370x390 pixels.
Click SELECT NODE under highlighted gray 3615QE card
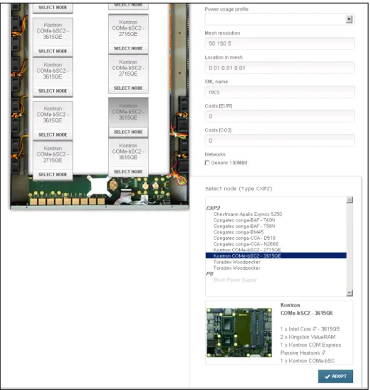[128, 132]
